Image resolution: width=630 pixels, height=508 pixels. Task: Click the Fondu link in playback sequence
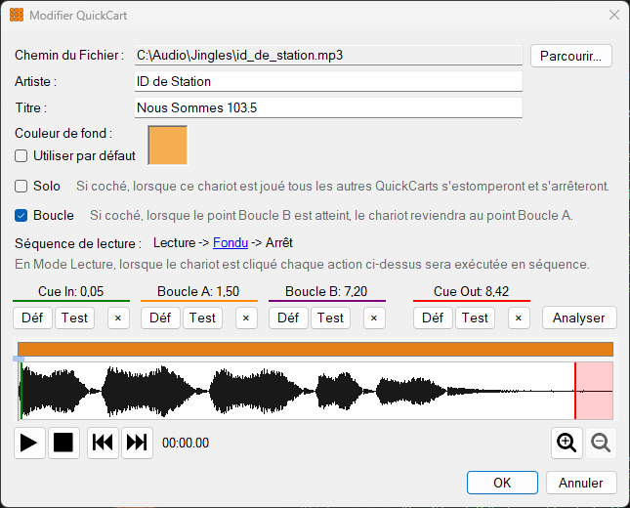click(231, 242)
